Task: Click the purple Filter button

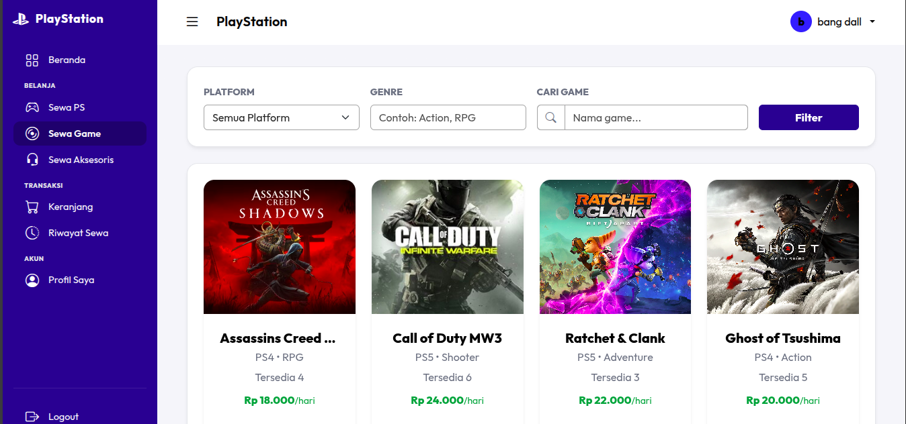Action: [x=809, y=117]
